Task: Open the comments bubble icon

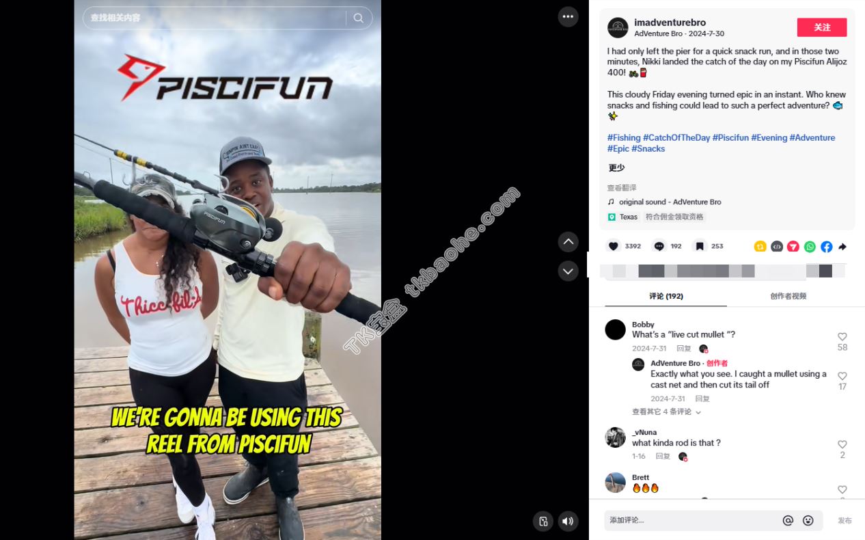Action: click(659, 246)
